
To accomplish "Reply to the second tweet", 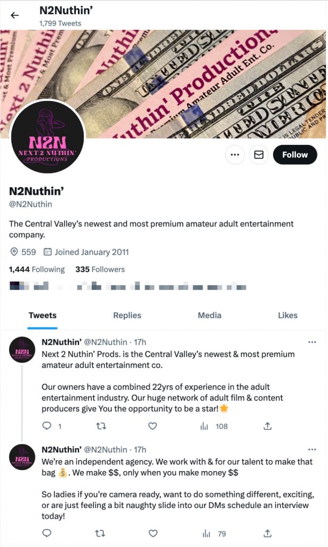I will (47, 533).
